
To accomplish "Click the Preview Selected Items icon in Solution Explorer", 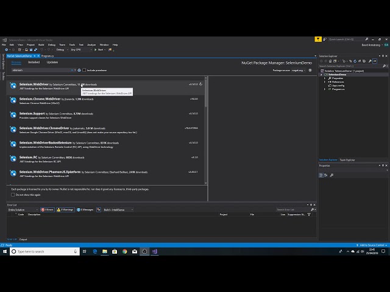I will (x=375, y=61).
